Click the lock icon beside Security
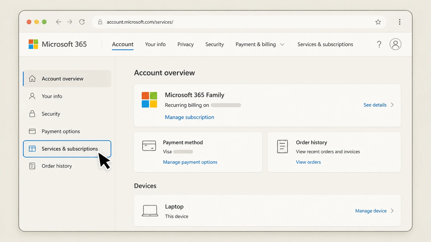431x242 pixels. coord(32,114)
